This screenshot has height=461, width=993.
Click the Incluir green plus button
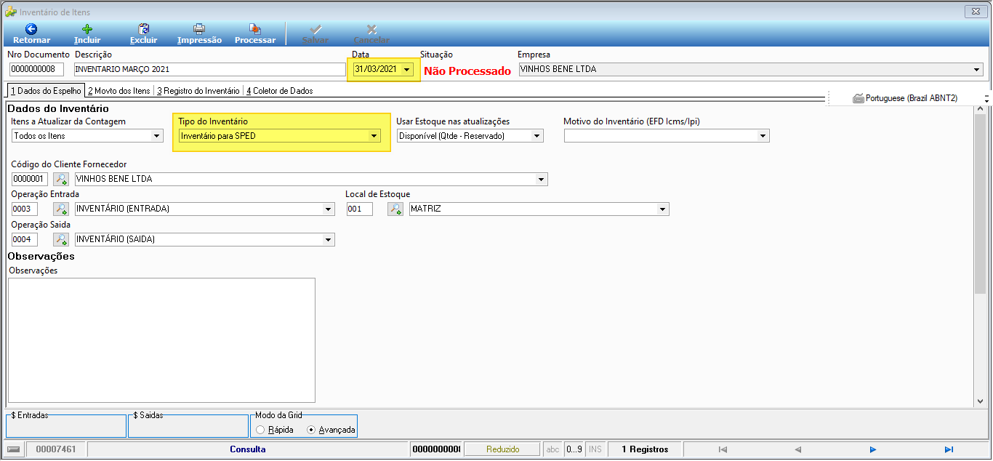(x=87, y=34)
